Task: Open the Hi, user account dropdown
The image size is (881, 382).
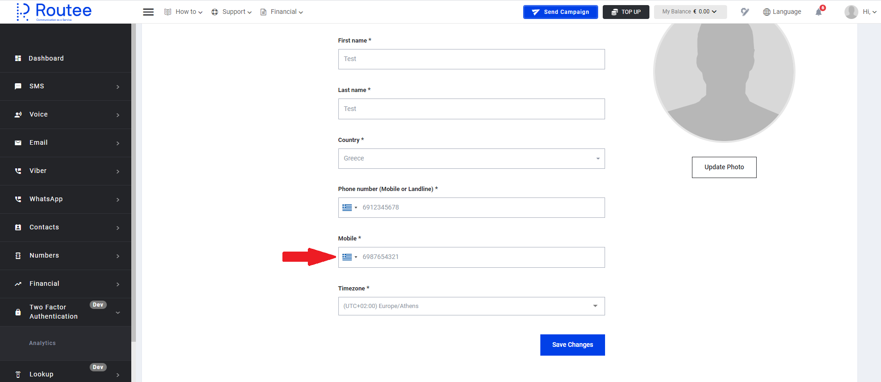Action: click(869, 12)
